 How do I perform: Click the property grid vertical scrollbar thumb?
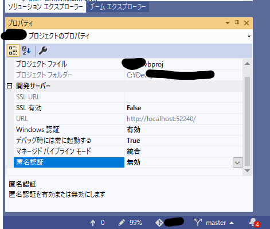[247, 122]
